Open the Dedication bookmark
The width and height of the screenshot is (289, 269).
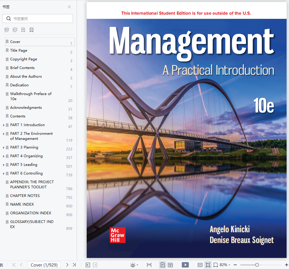coord(19,85)
